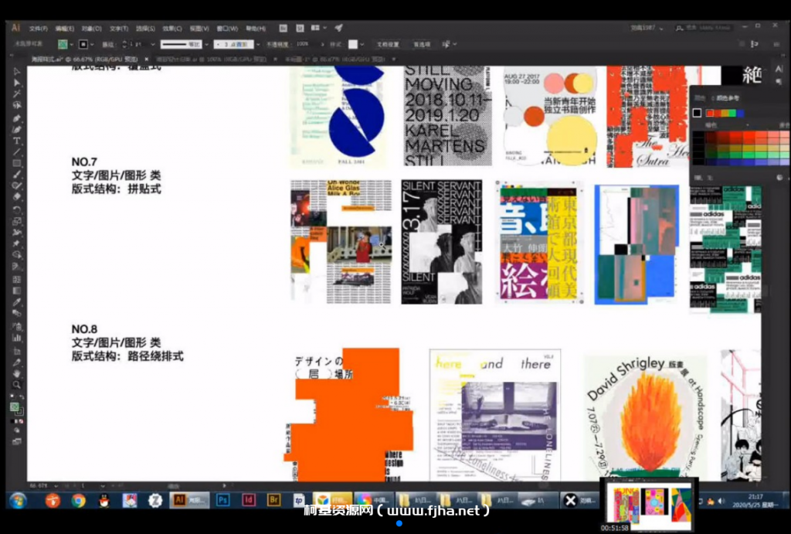Select the Eraser tool
791x534 pixels.
point(17,197)
